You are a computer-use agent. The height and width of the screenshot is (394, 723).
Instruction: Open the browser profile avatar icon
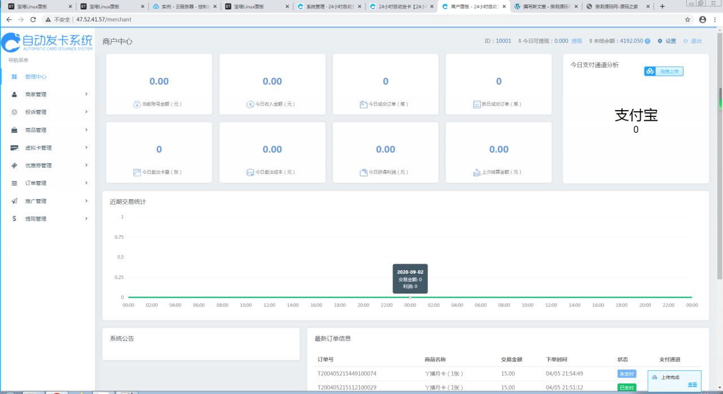(703, 19)
